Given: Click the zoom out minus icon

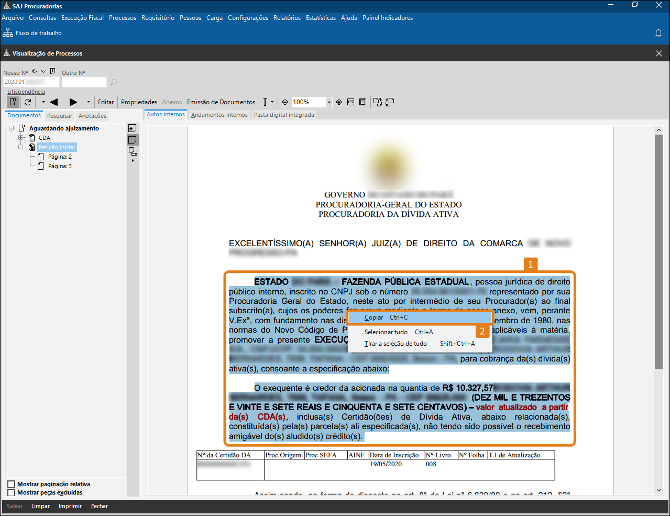Looking at the screenshot, I should pyautogui.click(x=285, y=102).
